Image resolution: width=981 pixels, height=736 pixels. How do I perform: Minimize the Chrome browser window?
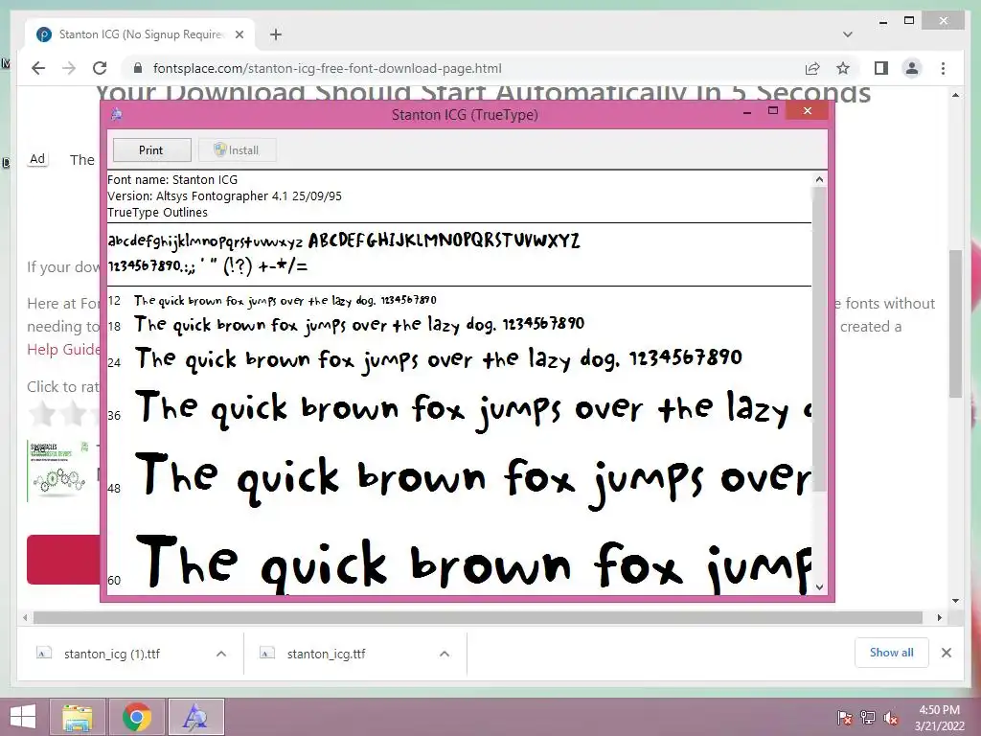882,21
